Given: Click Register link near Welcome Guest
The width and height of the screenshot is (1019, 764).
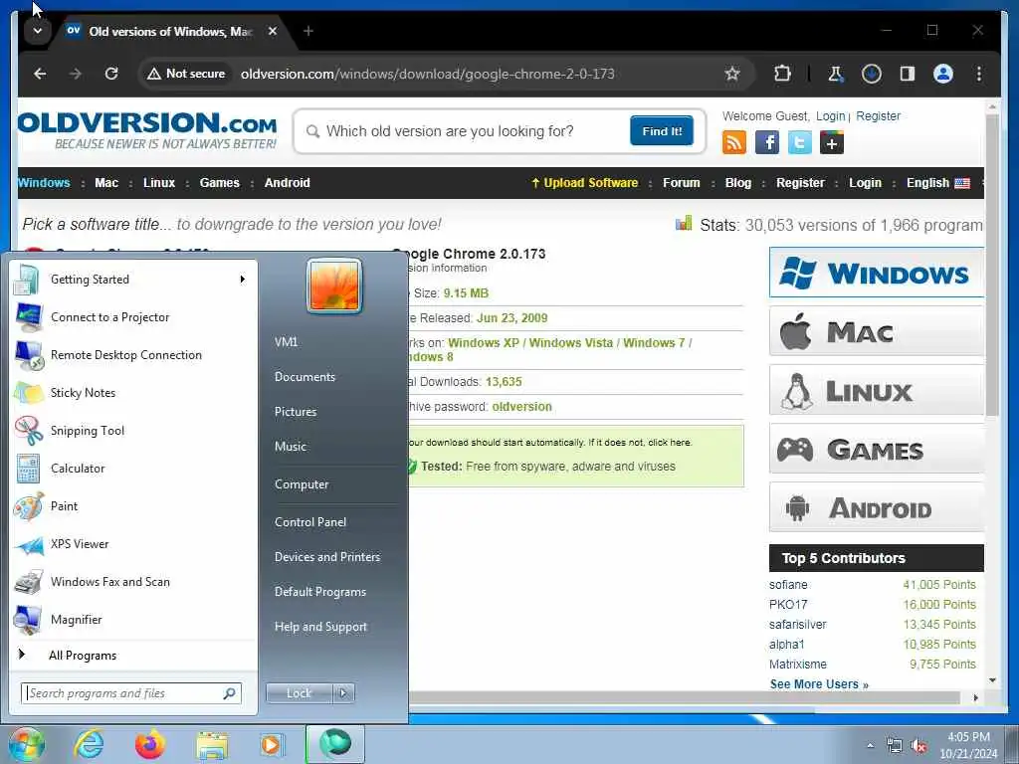Looking at the screenshot, I should pyautogui.click(x=878, y=115).
